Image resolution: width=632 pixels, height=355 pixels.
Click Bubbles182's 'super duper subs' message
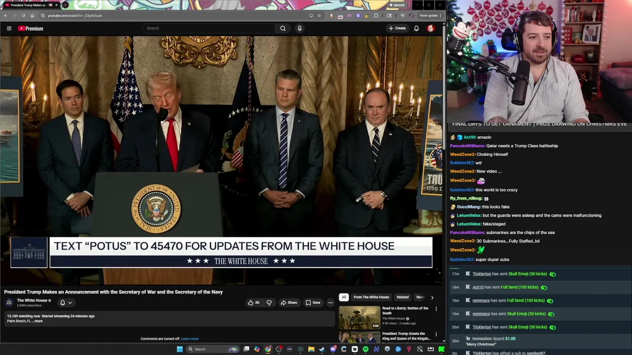[479, 260]
